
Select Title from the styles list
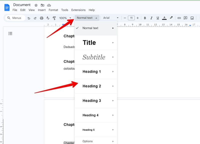[89, 43]
